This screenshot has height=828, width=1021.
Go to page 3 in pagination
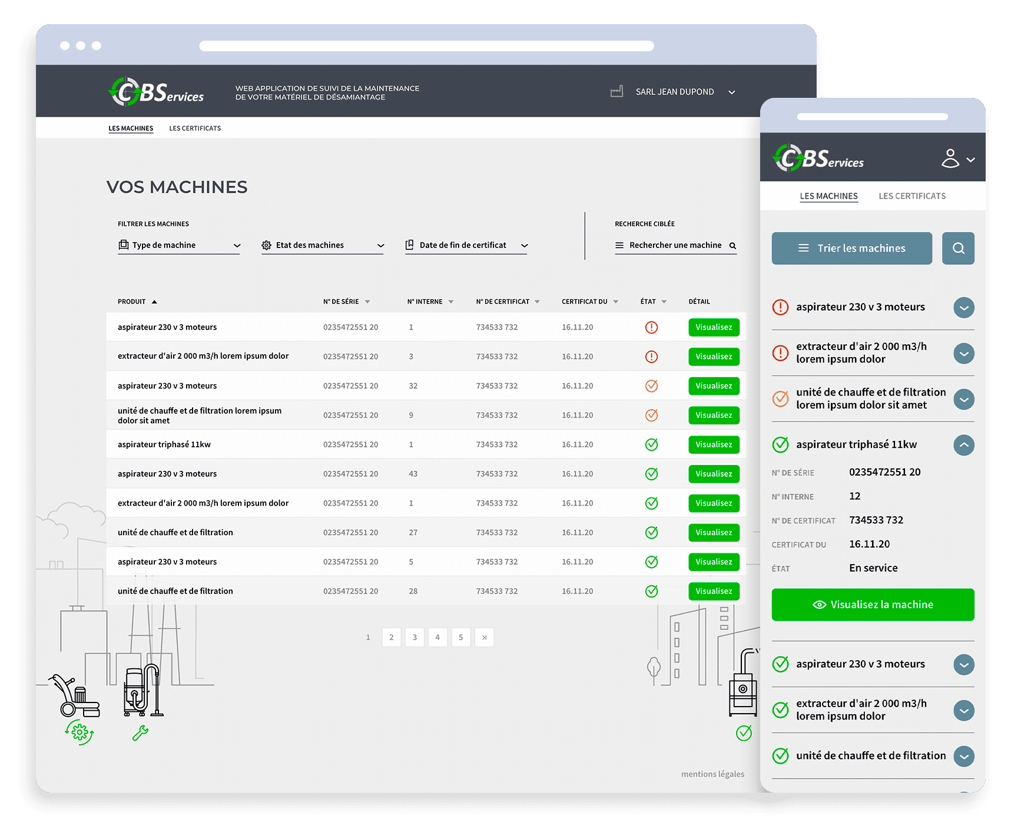pos(415,637)
